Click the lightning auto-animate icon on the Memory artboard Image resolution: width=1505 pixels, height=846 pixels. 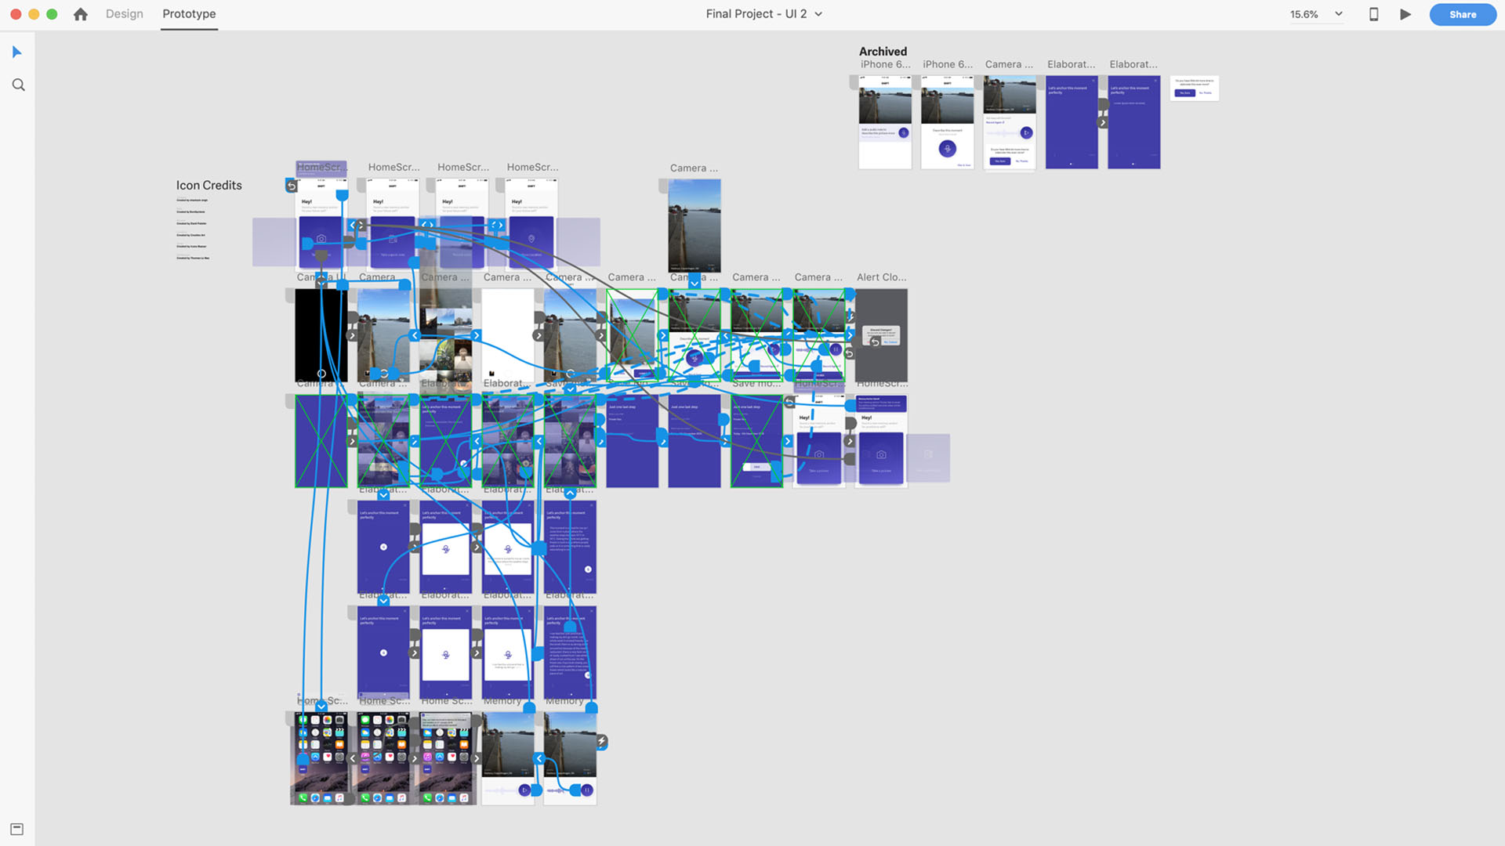[602, 739]
